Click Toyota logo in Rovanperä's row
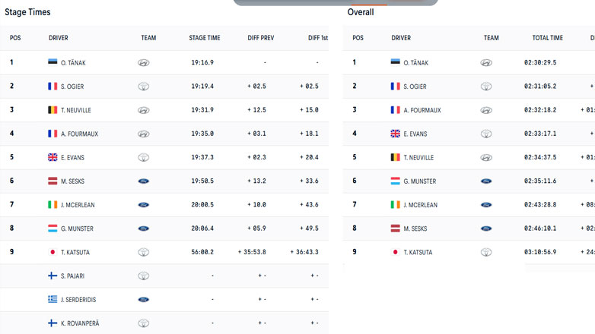The width and height of the screenshot is (595, 334). [x=144, y=323]
